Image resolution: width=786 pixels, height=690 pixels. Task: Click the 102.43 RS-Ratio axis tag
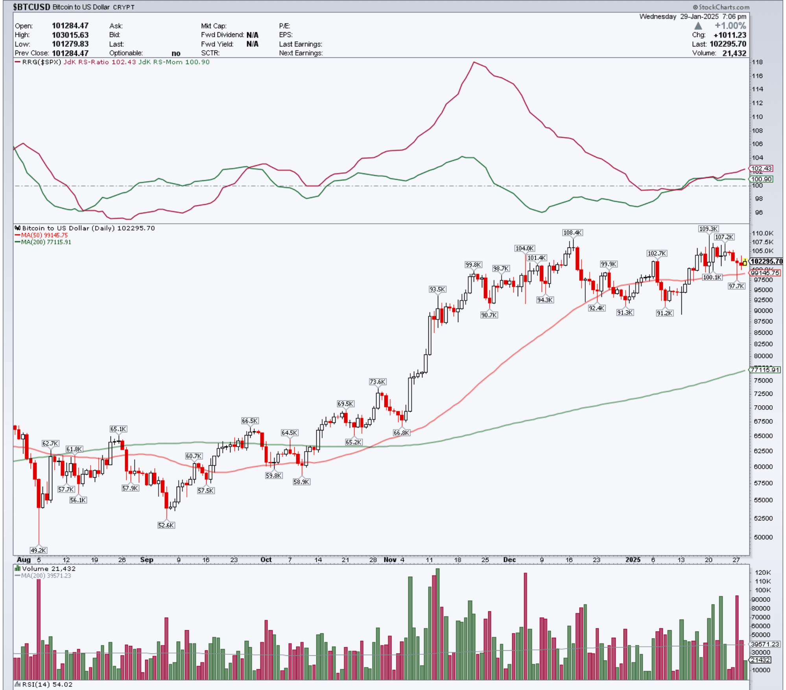(x=761, y=168)
